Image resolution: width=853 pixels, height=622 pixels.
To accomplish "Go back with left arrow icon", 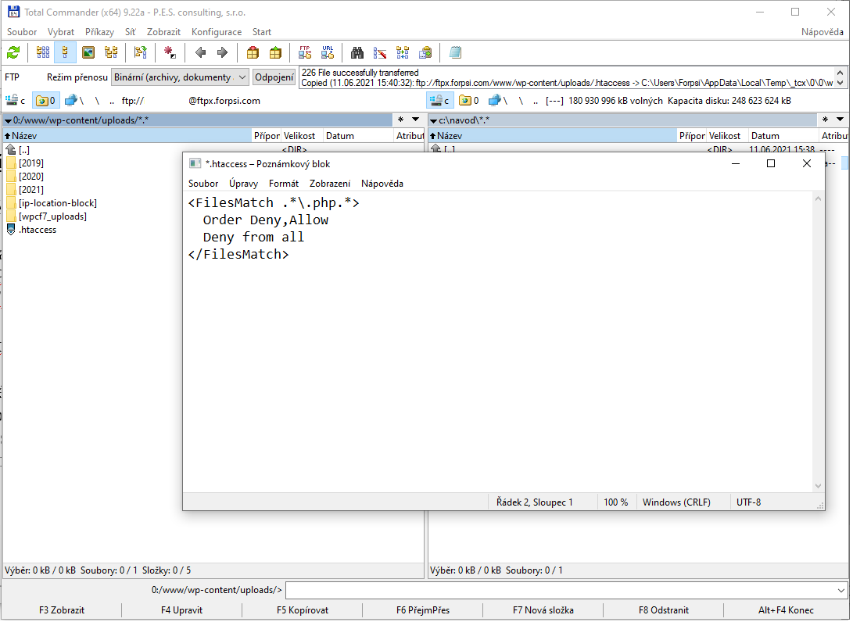I will pos(200,52).
